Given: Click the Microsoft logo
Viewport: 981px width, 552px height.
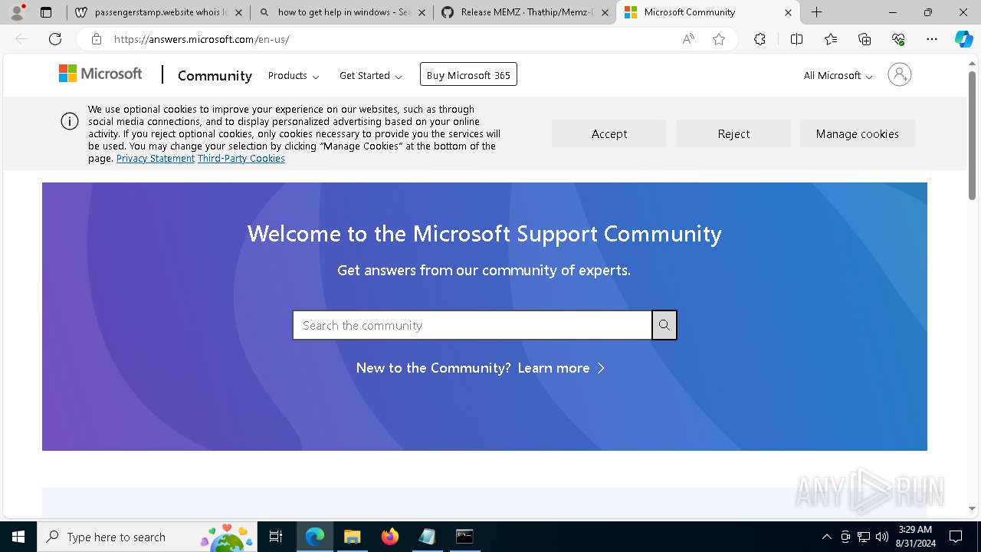Looking at the screenshot, I should click(100, 74).
